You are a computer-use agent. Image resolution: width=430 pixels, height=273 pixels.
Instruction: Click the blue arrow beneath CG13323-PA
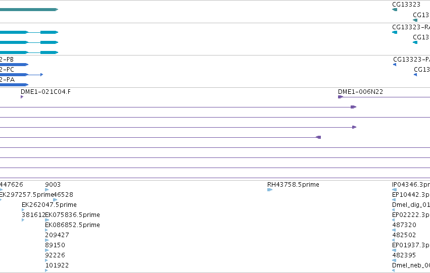(395, 65)
